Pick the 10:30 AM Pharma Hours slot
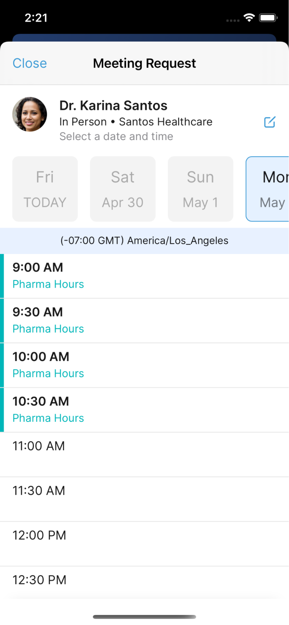The width and height of the screenshot is (289, 625). point(144,410)
